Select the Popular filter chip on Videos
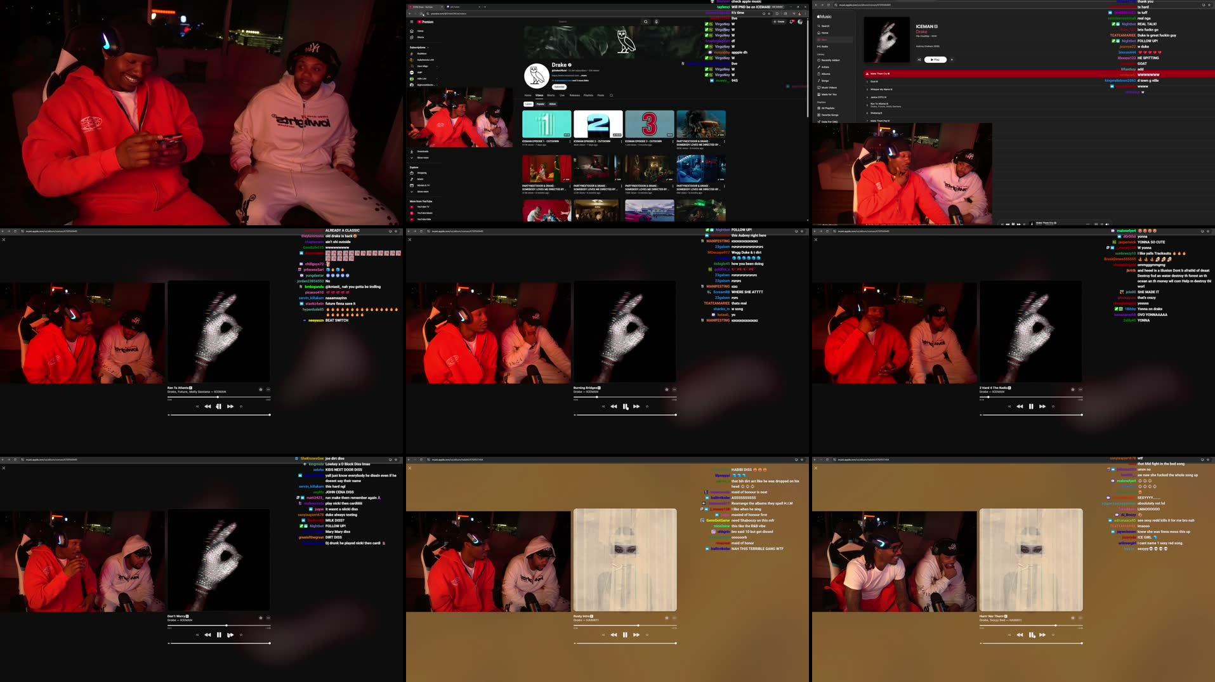Screen dimensions: 1215x682 click(x=541, y=104)
